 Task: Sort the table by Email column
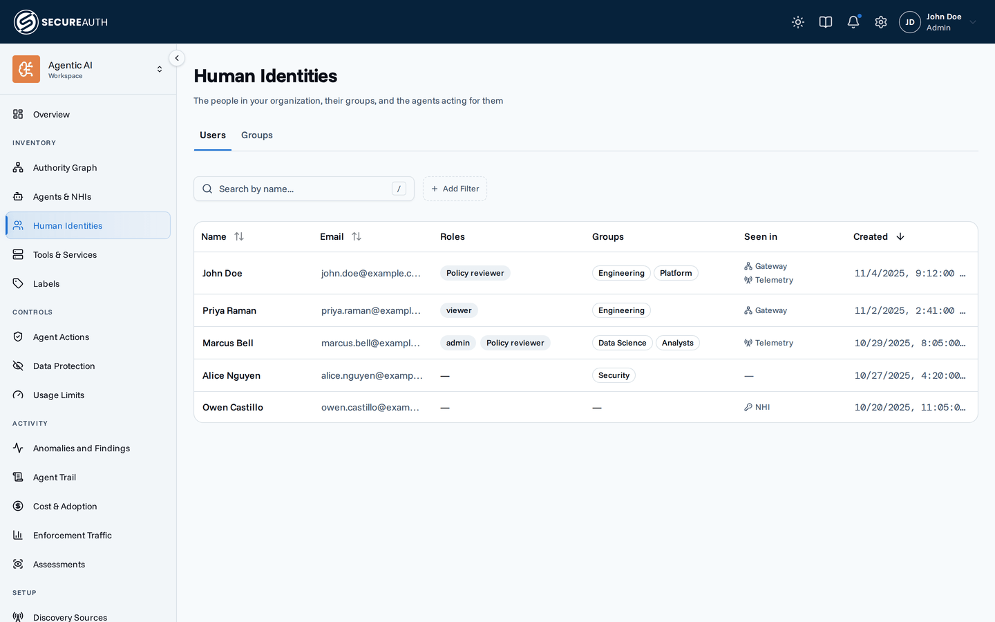[x=357, y=236]
